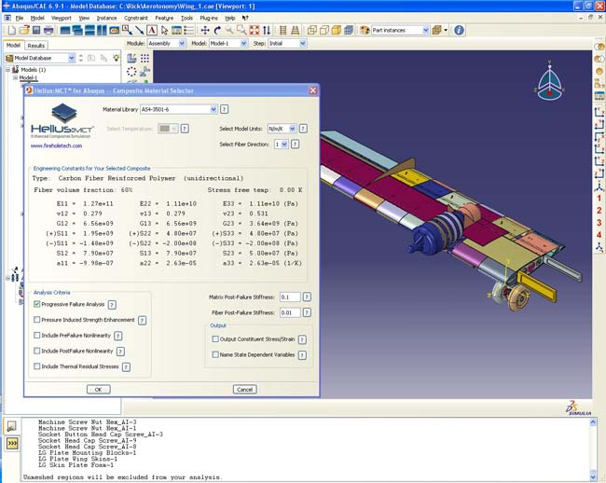Click the Radial Pattern tool icon
The height and width of the screenshot is (483, 606).
click(131, 72)
